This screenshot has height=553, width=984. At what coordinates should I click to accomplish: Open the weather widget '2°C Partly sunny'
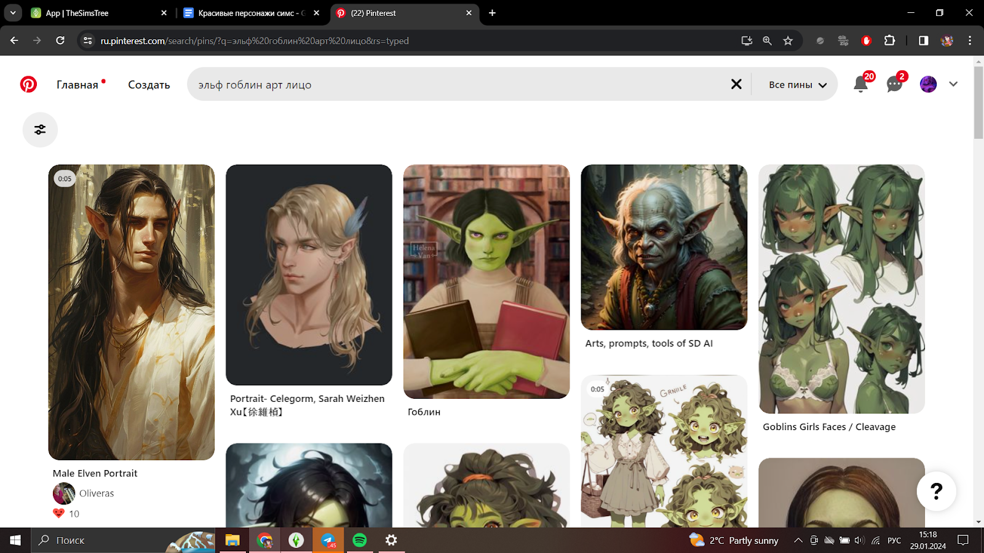[x=734, y=540]
